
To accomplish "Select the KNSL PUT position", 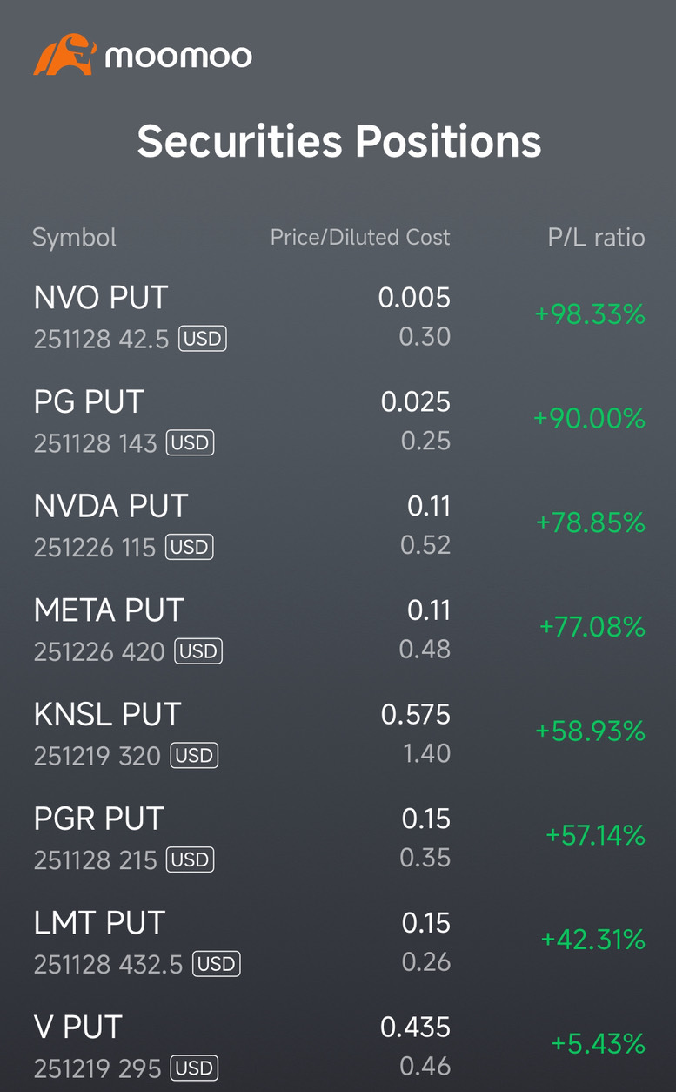I will pos(338,732).
